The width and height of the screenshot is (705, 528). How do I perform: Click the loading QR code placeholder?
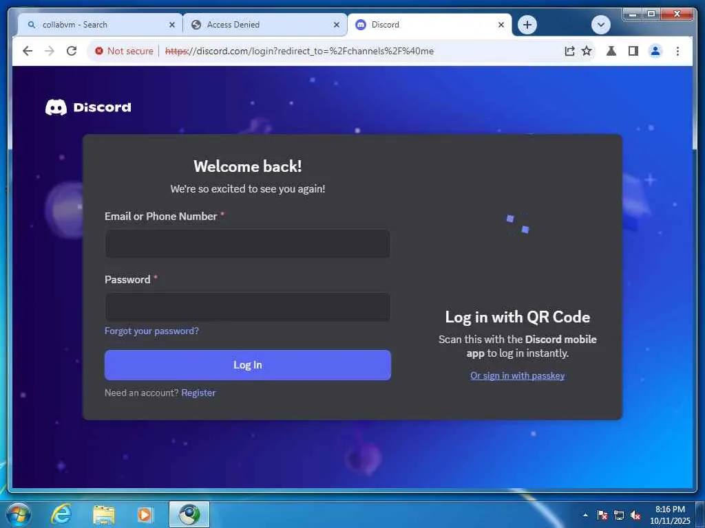[x=518, y=223]
